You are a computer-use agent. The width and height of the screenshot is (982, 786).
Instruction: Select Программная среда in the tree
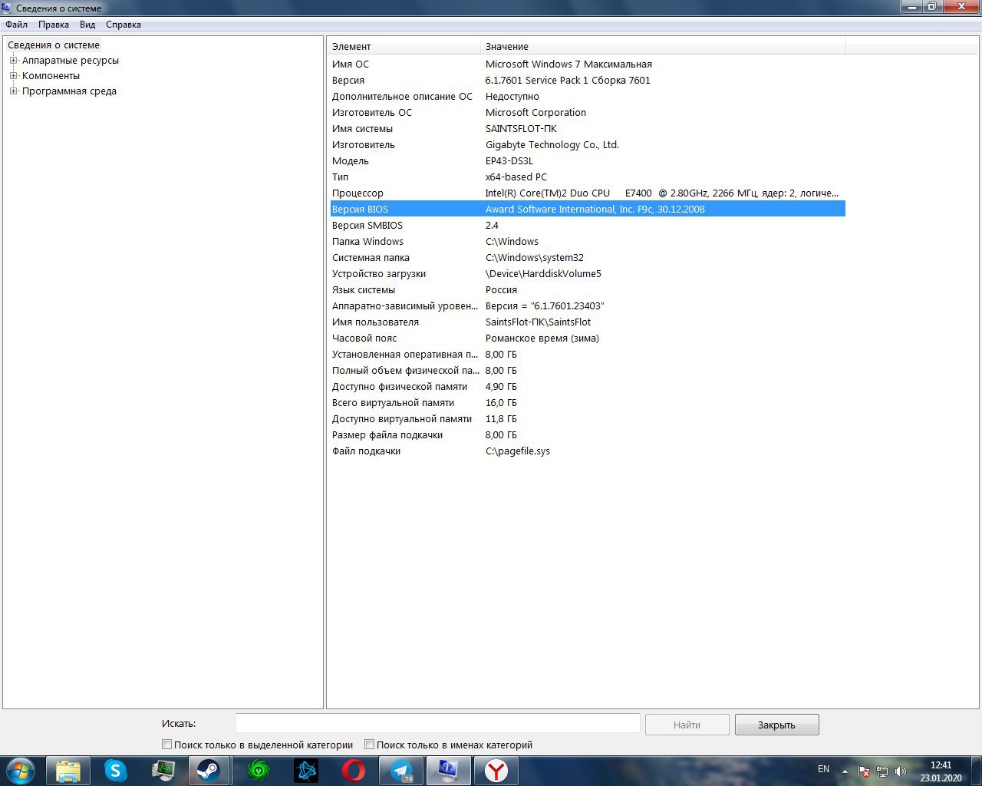click(x=69, y=91)
